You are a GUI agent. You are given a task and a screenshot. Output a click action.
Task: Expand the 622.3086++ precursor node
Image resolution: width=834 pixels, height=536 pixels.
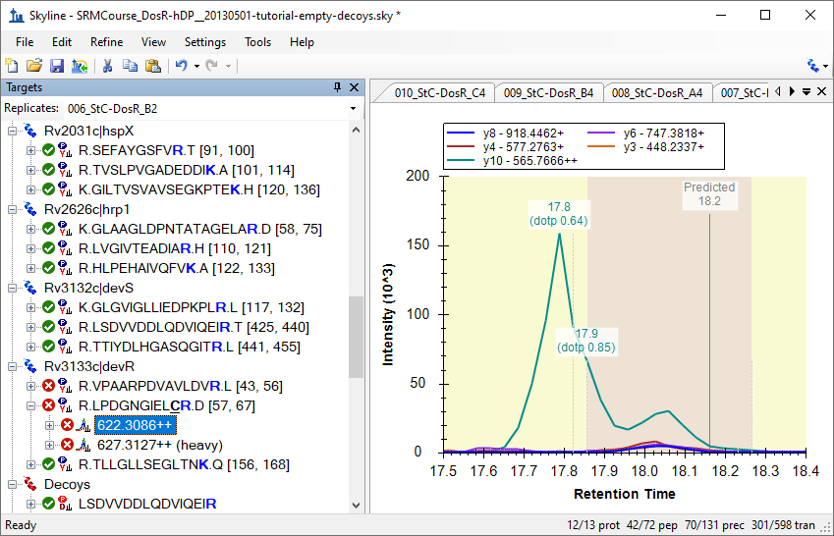point(49,425)
